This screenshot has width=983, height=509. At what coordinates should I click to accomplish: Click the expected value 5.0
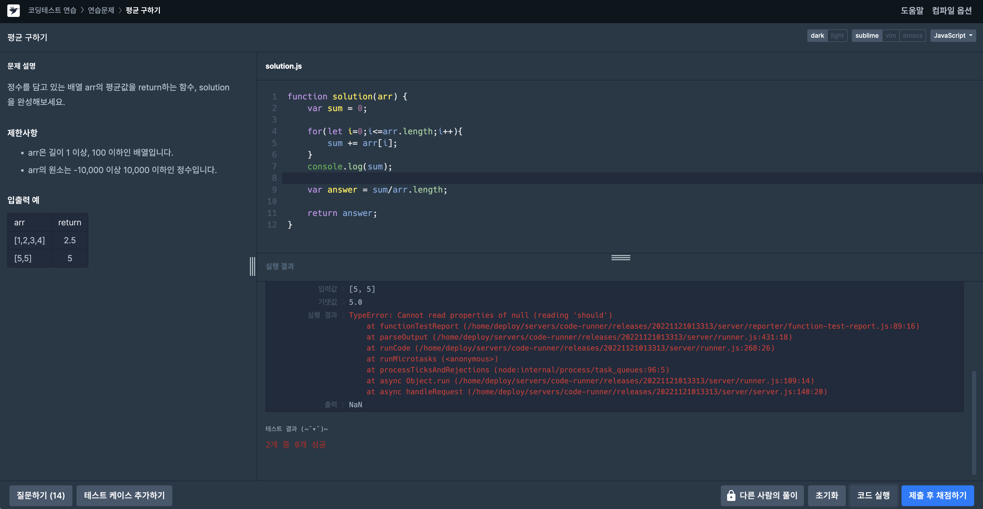click(355, 302)
